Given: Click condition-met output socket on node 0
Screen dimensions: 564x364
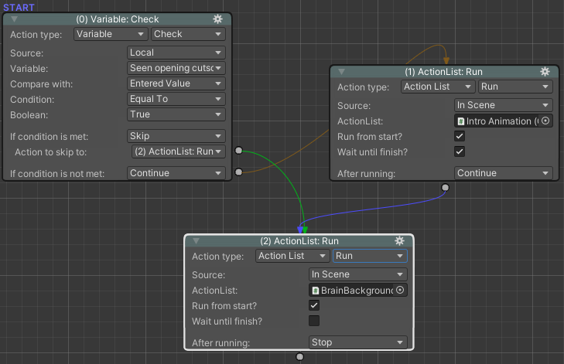Looking at the screenshot, I should [238, 150].
